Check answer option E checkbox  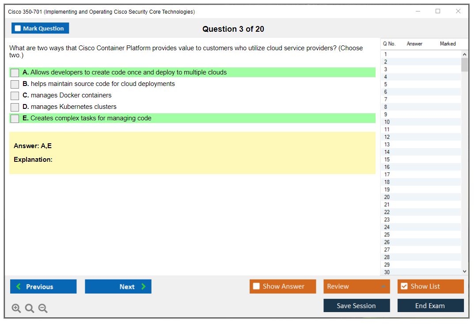[15, 118]
